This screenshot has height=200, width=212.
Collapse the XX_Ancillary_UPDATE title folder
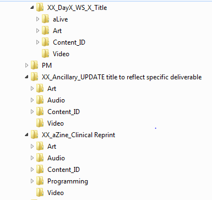point(27,77)
